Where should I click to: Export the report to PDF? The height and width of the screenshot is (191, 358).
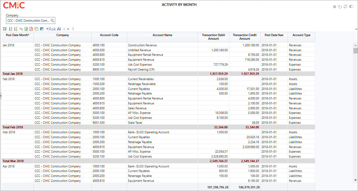[31, 29]
